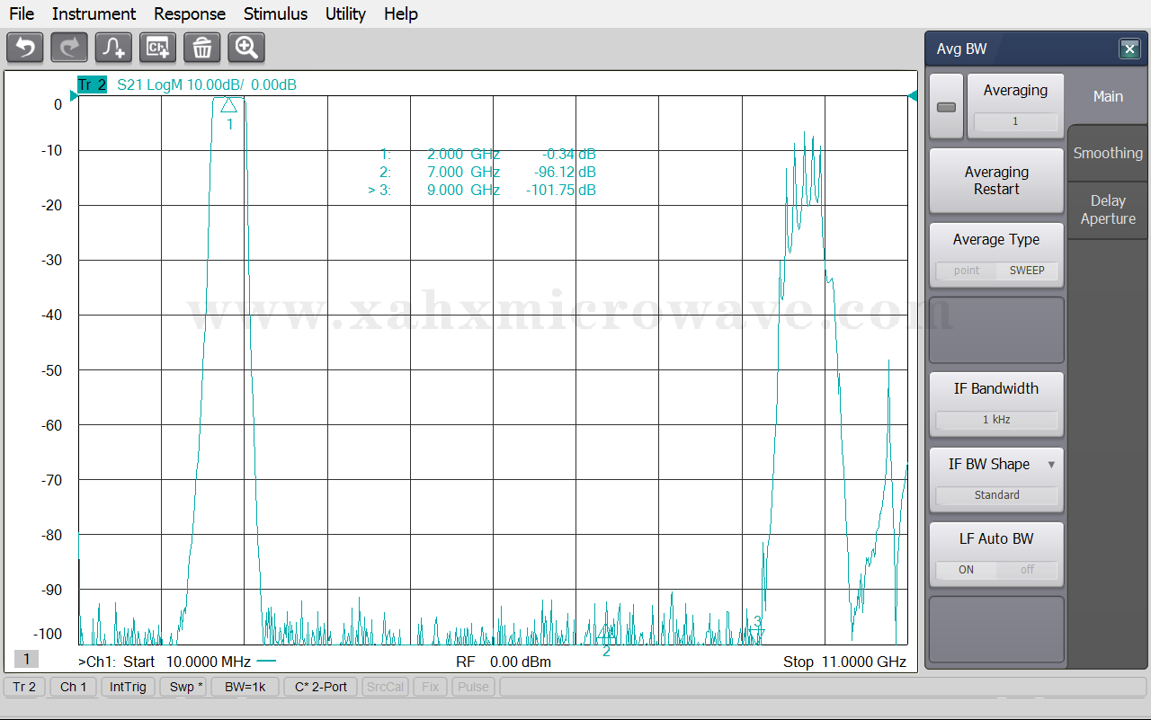Add a new channel with toolbar icon
This screenshot has width=1151, height=720.
pyautogui.click(x=157, y=48)
